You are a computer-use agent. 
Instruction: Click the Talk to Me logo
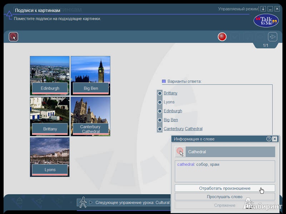point(266,21)
